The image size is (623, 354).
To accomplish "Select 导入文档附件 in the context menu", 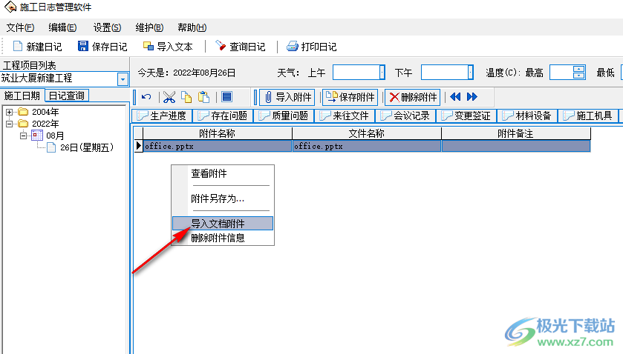I will click(x=223, y=224).
